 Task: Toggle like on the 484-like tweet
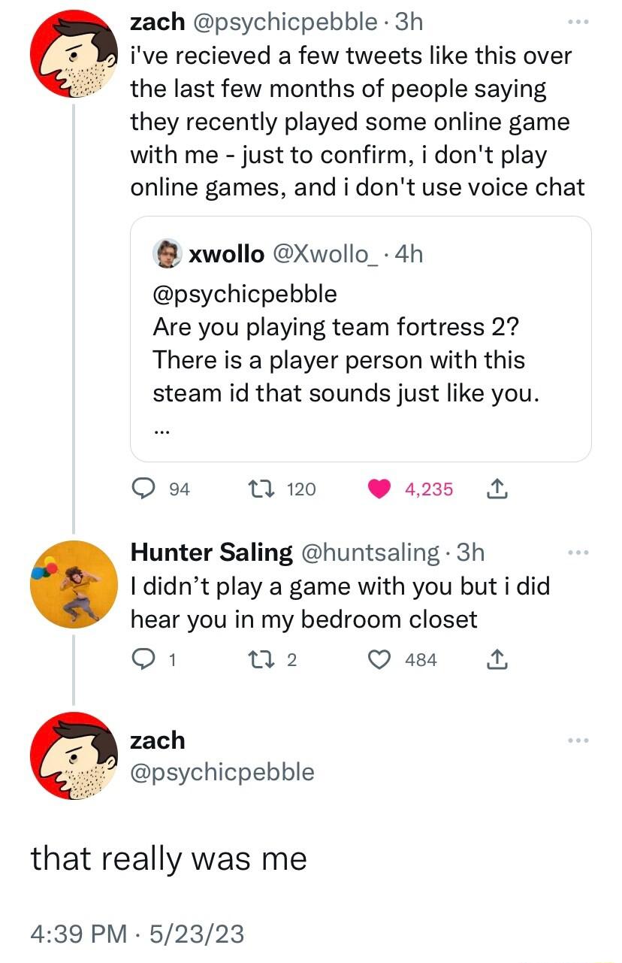pos(381,660)
